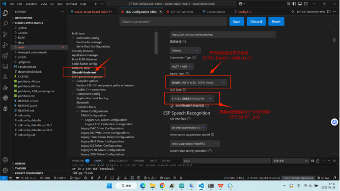Viewport: 340px width, 191px height.
Task: Open Run and Debug view
Action: [x=5, y=45]
